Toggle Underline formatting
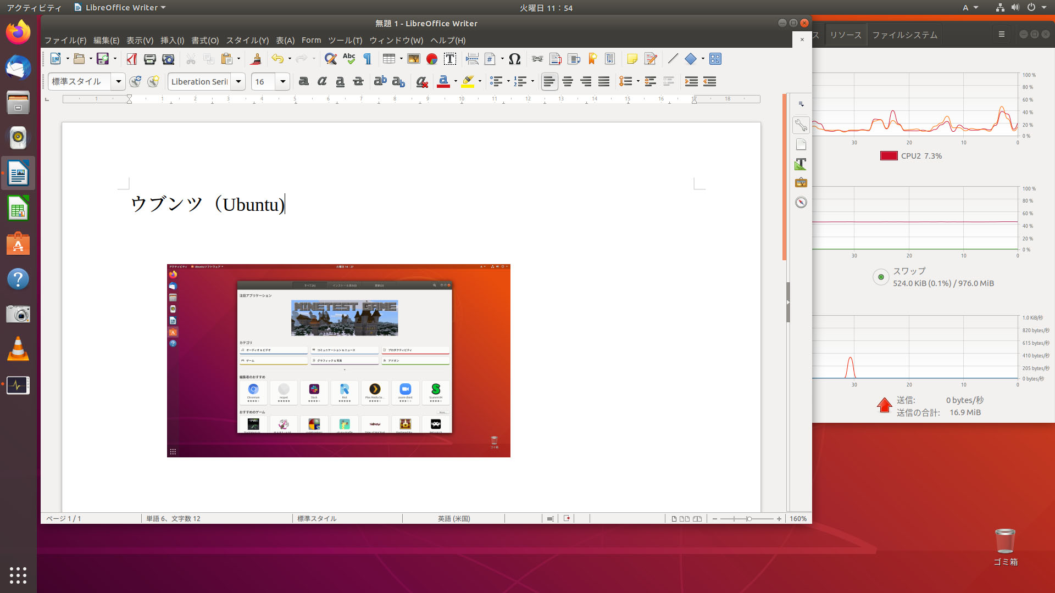Image resolution: width=1055 pixels, height=593 pixels. 340,82
